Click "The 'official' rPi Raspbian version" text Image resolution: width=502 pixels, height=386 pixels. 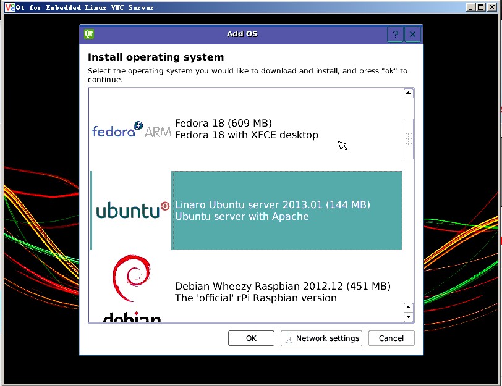pyautogui.click(x=256, y=298)
